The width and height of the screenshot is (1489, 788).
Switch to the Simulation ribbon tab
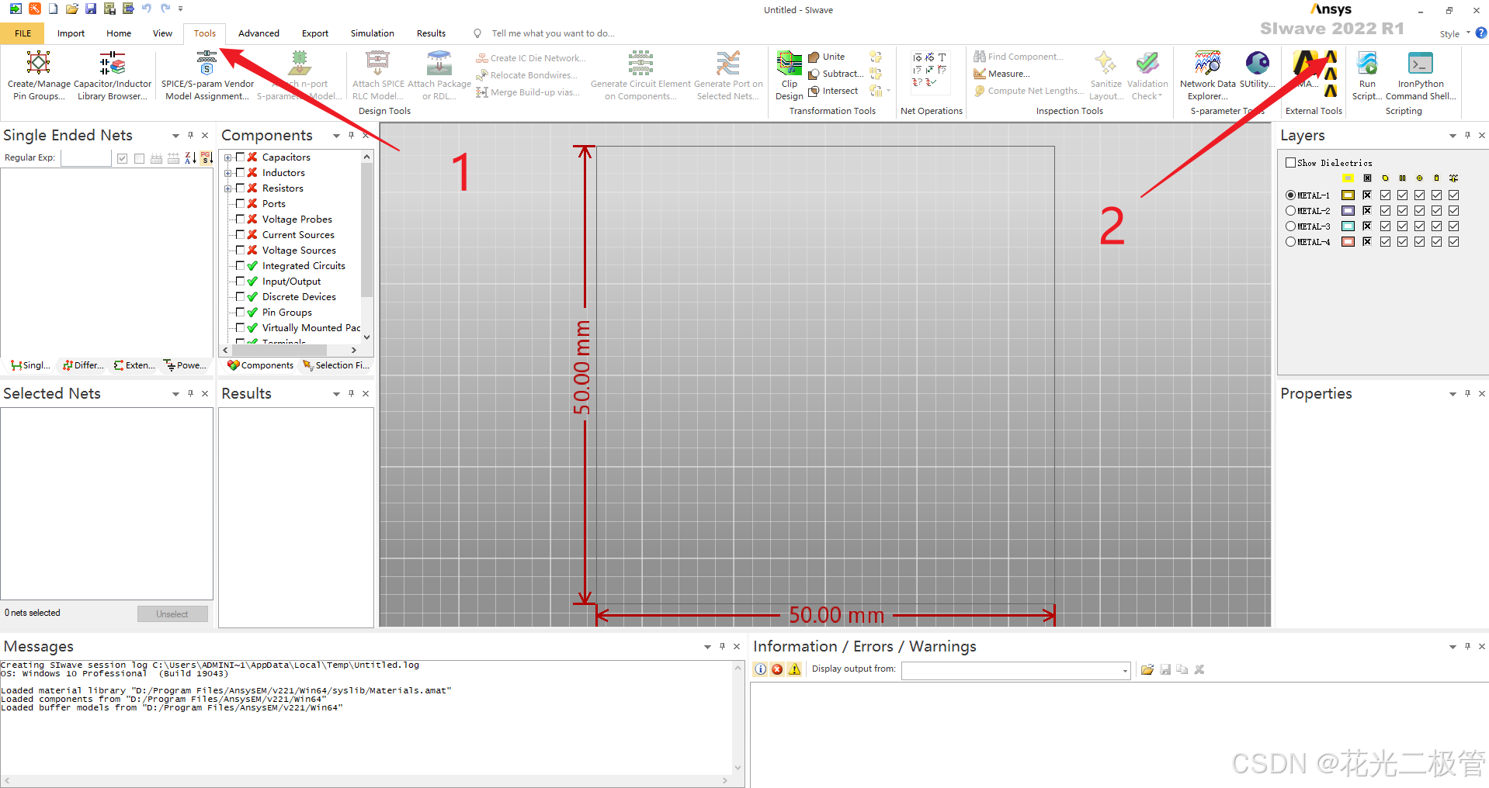(x=372, y=33)
